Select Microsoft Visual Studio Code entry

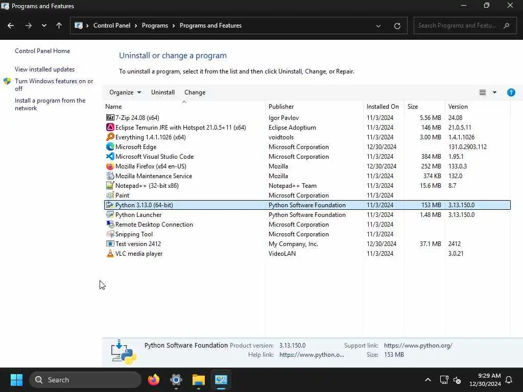[154, 156]
